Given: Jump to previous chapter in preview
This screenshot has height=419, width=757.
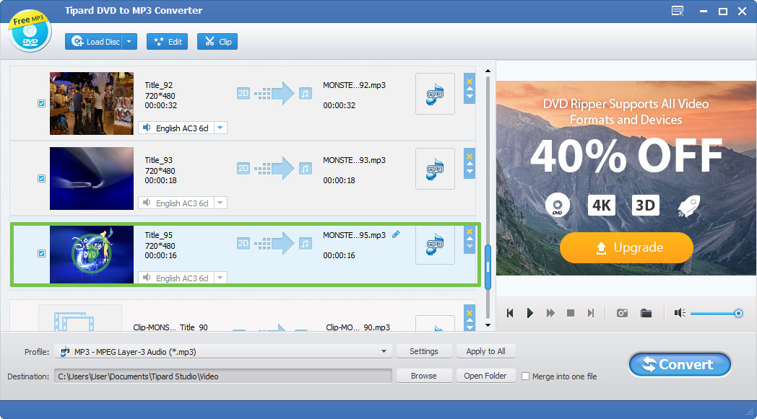Looking at the screenshot, I should tap(510, 314).
